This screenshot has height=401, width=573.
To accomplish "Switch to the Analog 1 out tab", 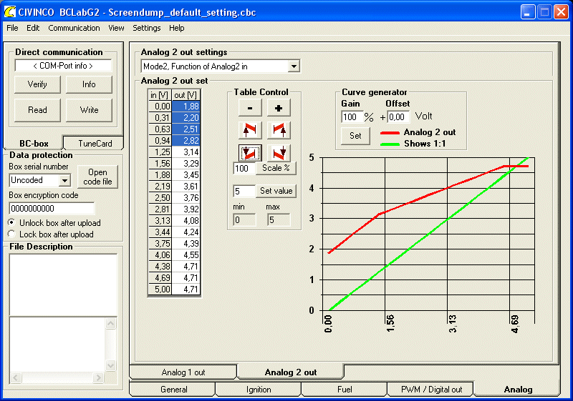I will [183, 372].
